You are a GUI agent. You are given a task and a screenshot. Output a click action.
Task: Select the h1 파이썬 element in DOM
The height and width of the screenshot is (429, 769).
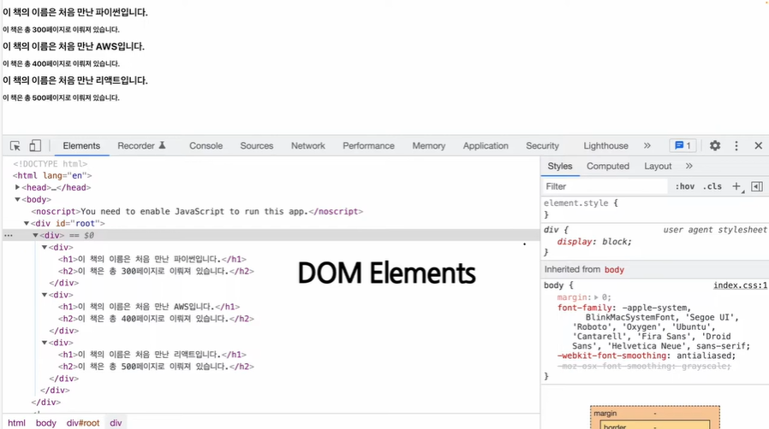[152, 259]
